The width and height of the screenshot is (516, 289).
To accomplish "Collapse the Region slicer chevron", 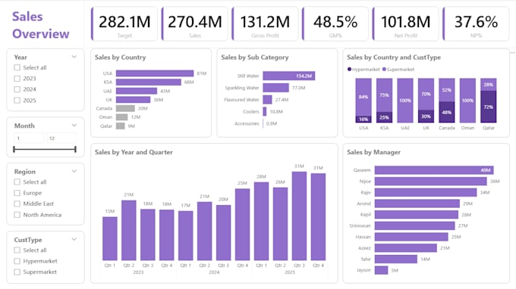I will pos(74,171).
